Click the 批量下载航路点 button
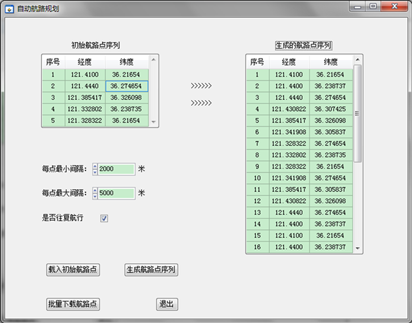 point(73,304)
